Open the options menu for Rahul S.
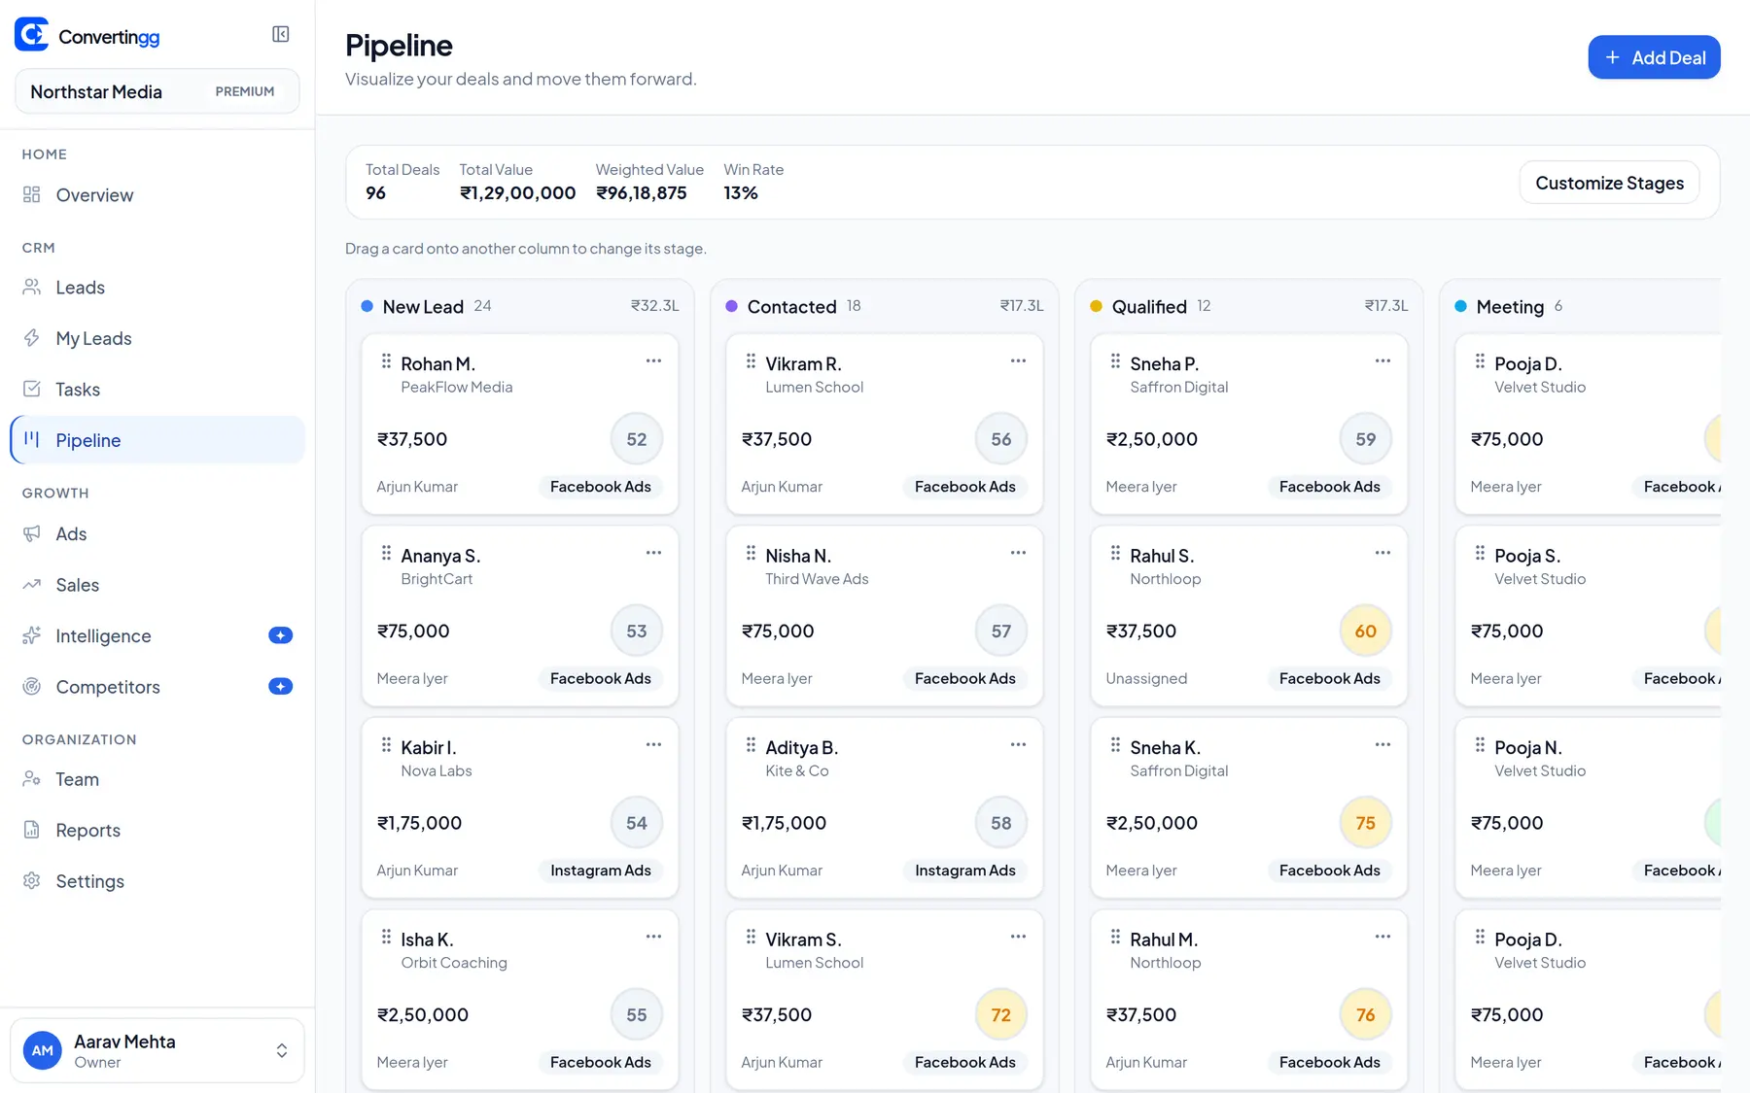Viewport: 1750px width, 1093px height. coord(1382,553)
